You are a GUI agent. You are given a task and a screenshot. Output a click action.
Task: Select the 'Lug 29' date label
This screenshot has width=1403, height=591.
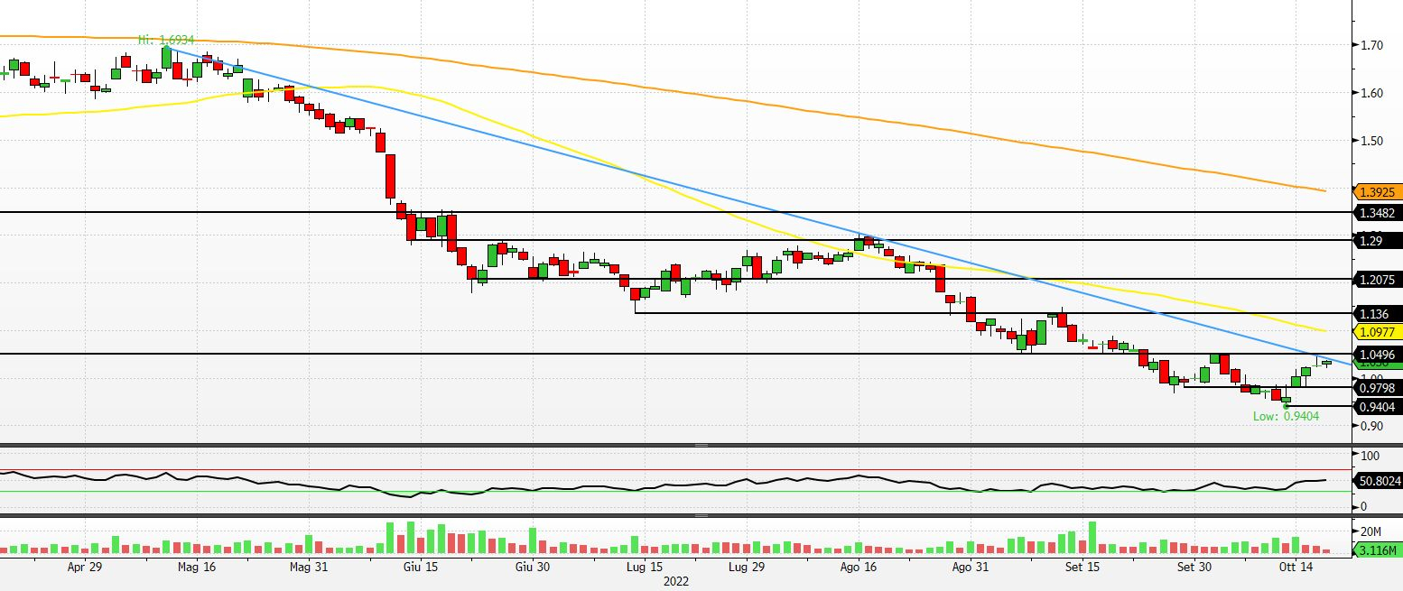747,568
